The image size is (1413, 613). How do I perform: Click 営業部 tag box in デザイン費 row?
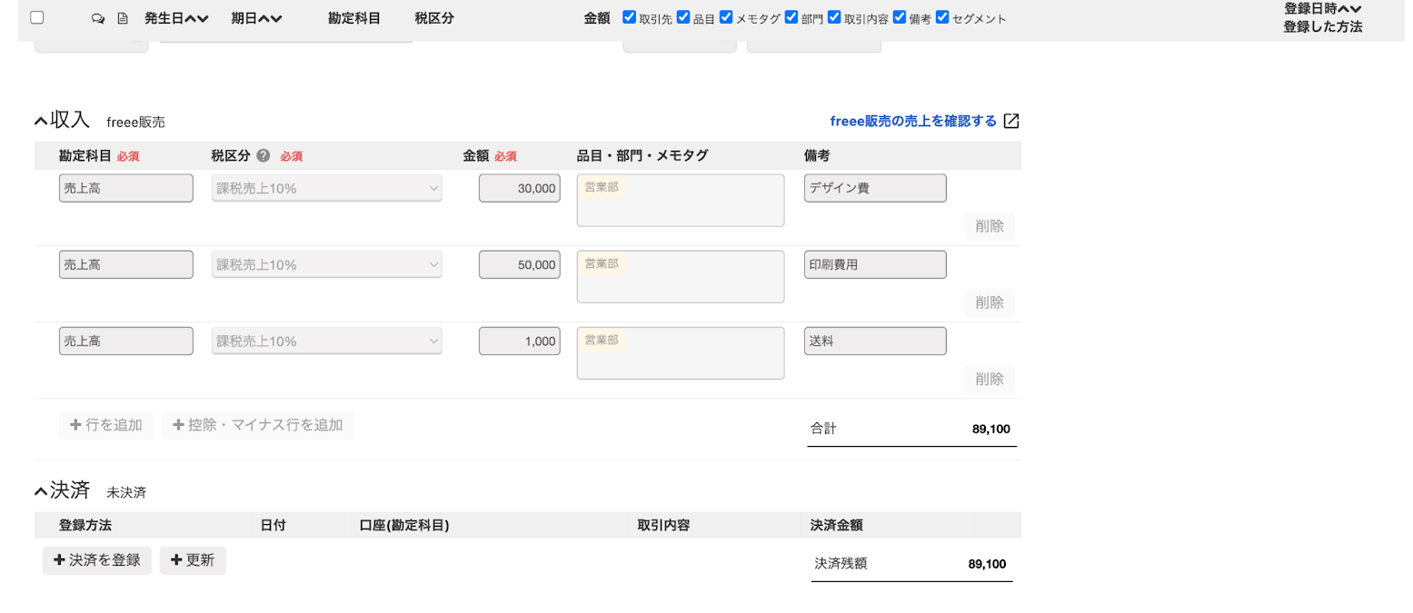click(681, 201)
